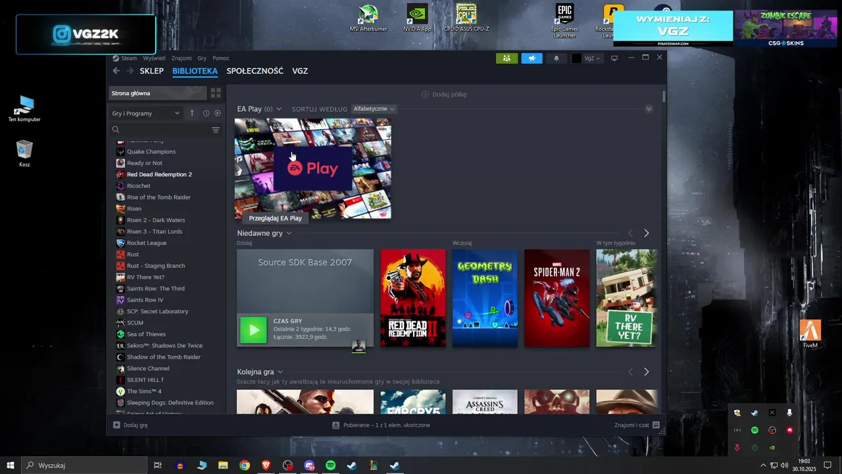Open Epic Games Launcher desktop icon
This screenshot has height=474, width=842.
point(564,21)
